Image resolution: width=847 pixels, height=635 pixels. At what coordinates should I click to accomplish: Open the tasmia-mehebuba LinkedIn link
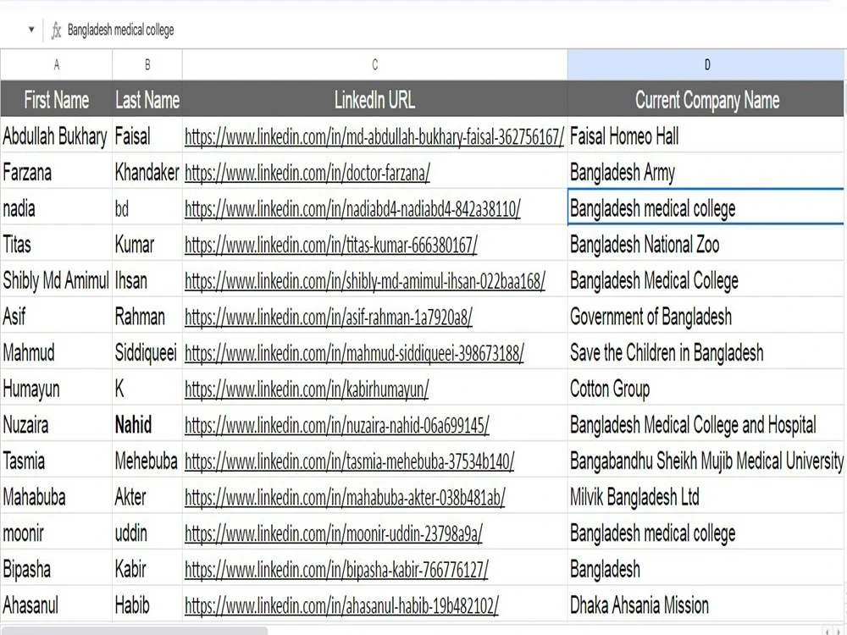pyautogui.click(x=350, y=461)
